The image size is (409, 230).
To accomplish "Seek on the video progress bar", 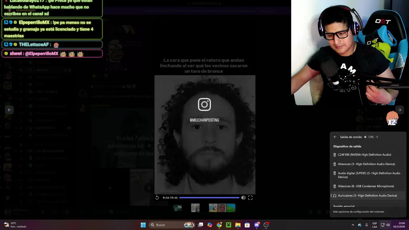I will click(209, 197).
